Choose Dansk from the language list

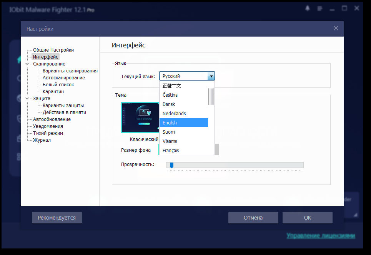pyautogui.click(x=184, y=104)
